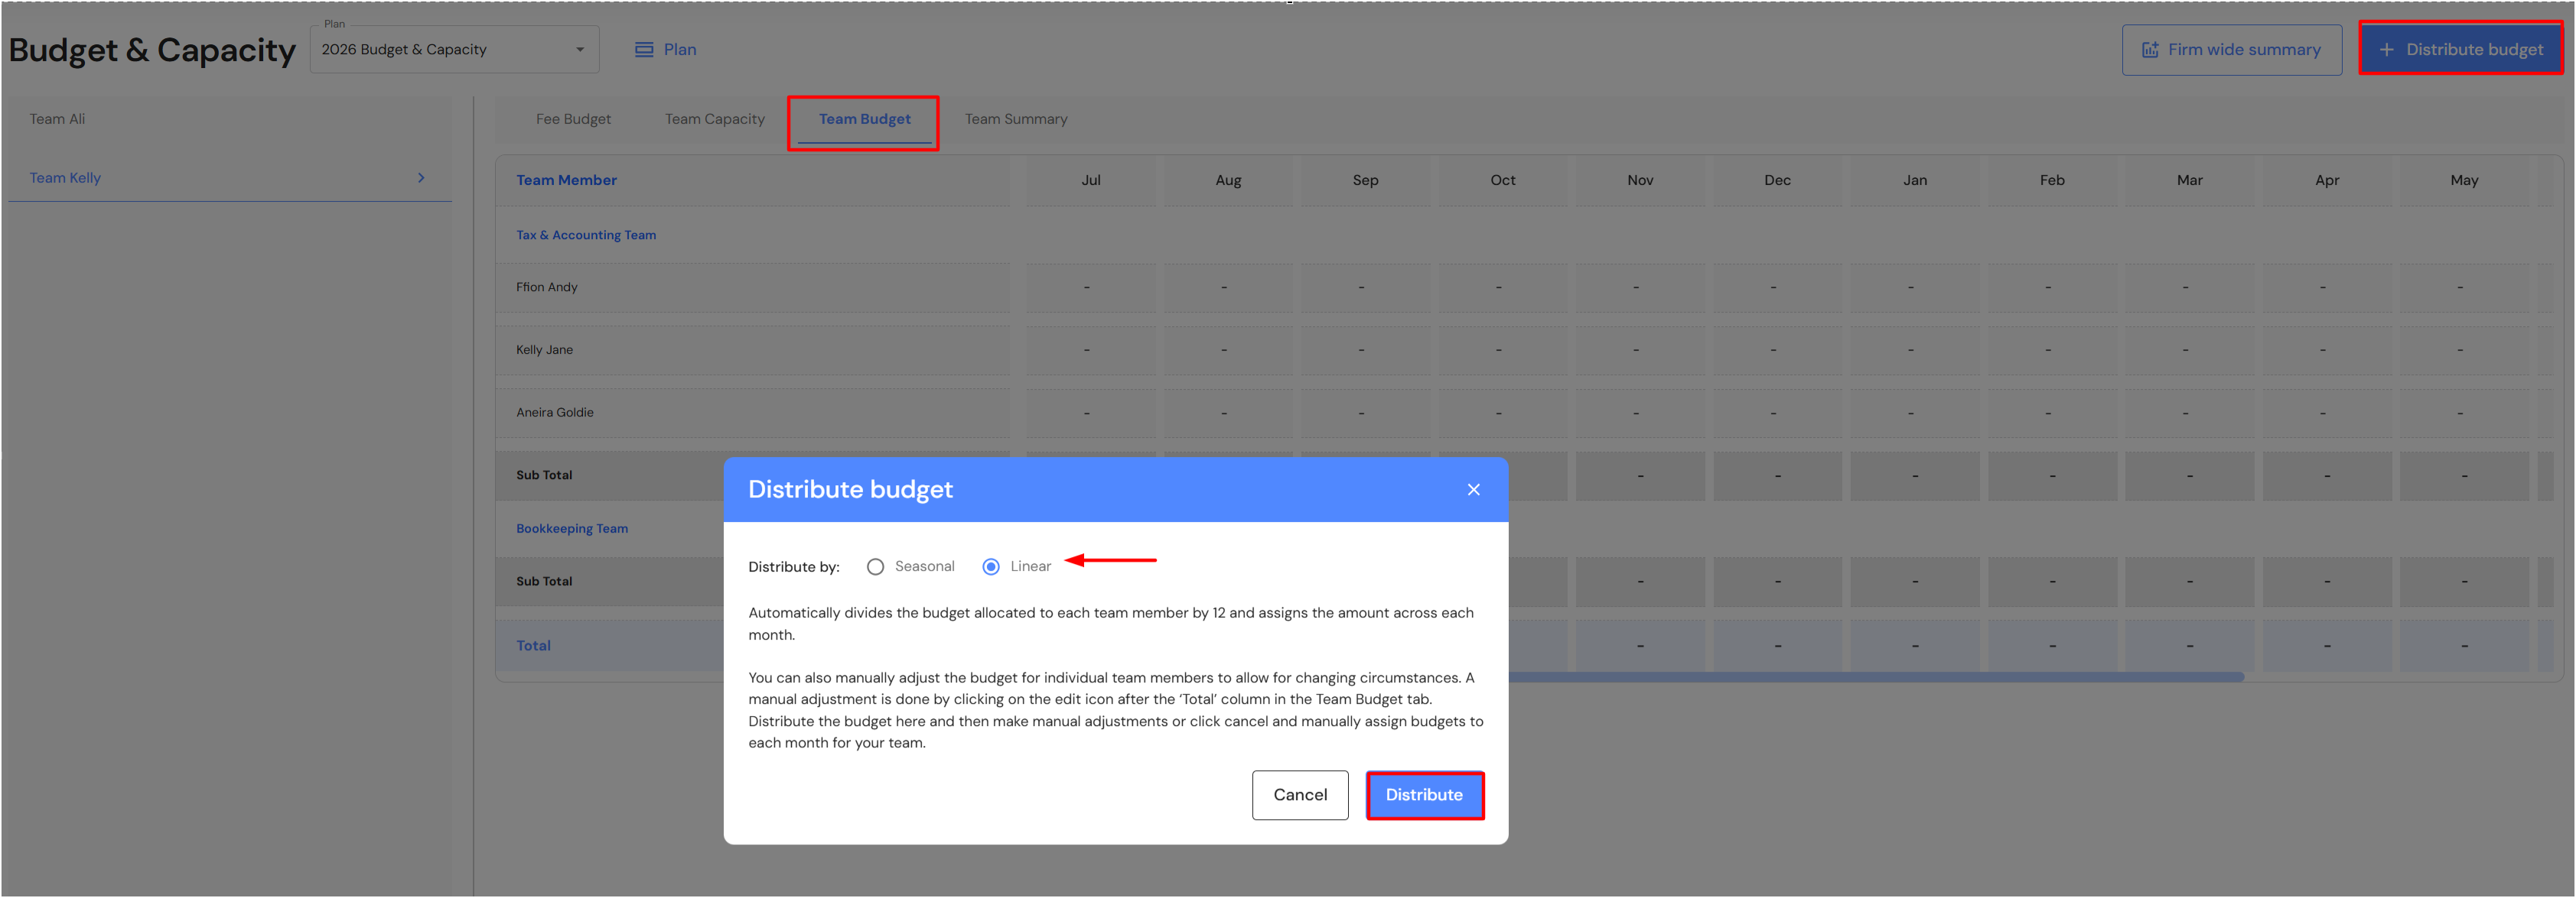The height and width of the screenshot is (898, 2576).
Task: Switch to the Team Capacity tab
Action: click(x=714, y=119)
